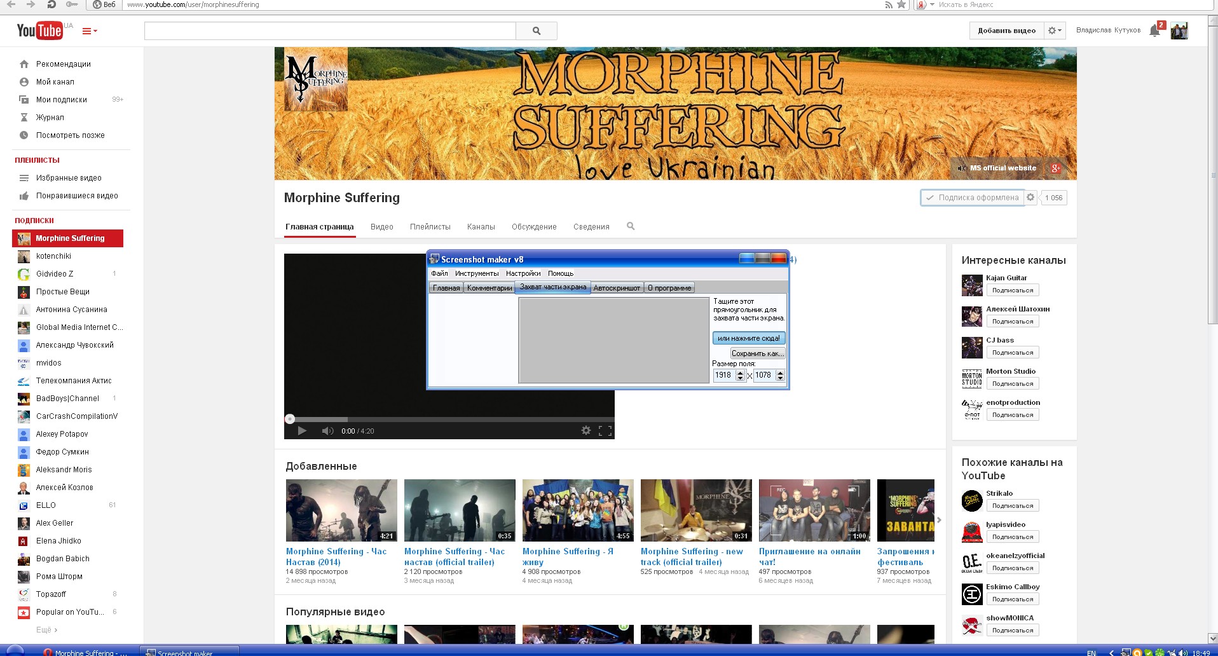Click the 'или нажмите сюда!' button
1218x656 pixels.
(x=749, y=338)
